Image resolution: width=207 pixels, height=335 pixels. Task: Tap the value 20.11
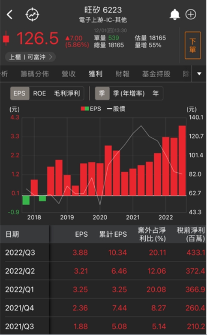point(158,253)
